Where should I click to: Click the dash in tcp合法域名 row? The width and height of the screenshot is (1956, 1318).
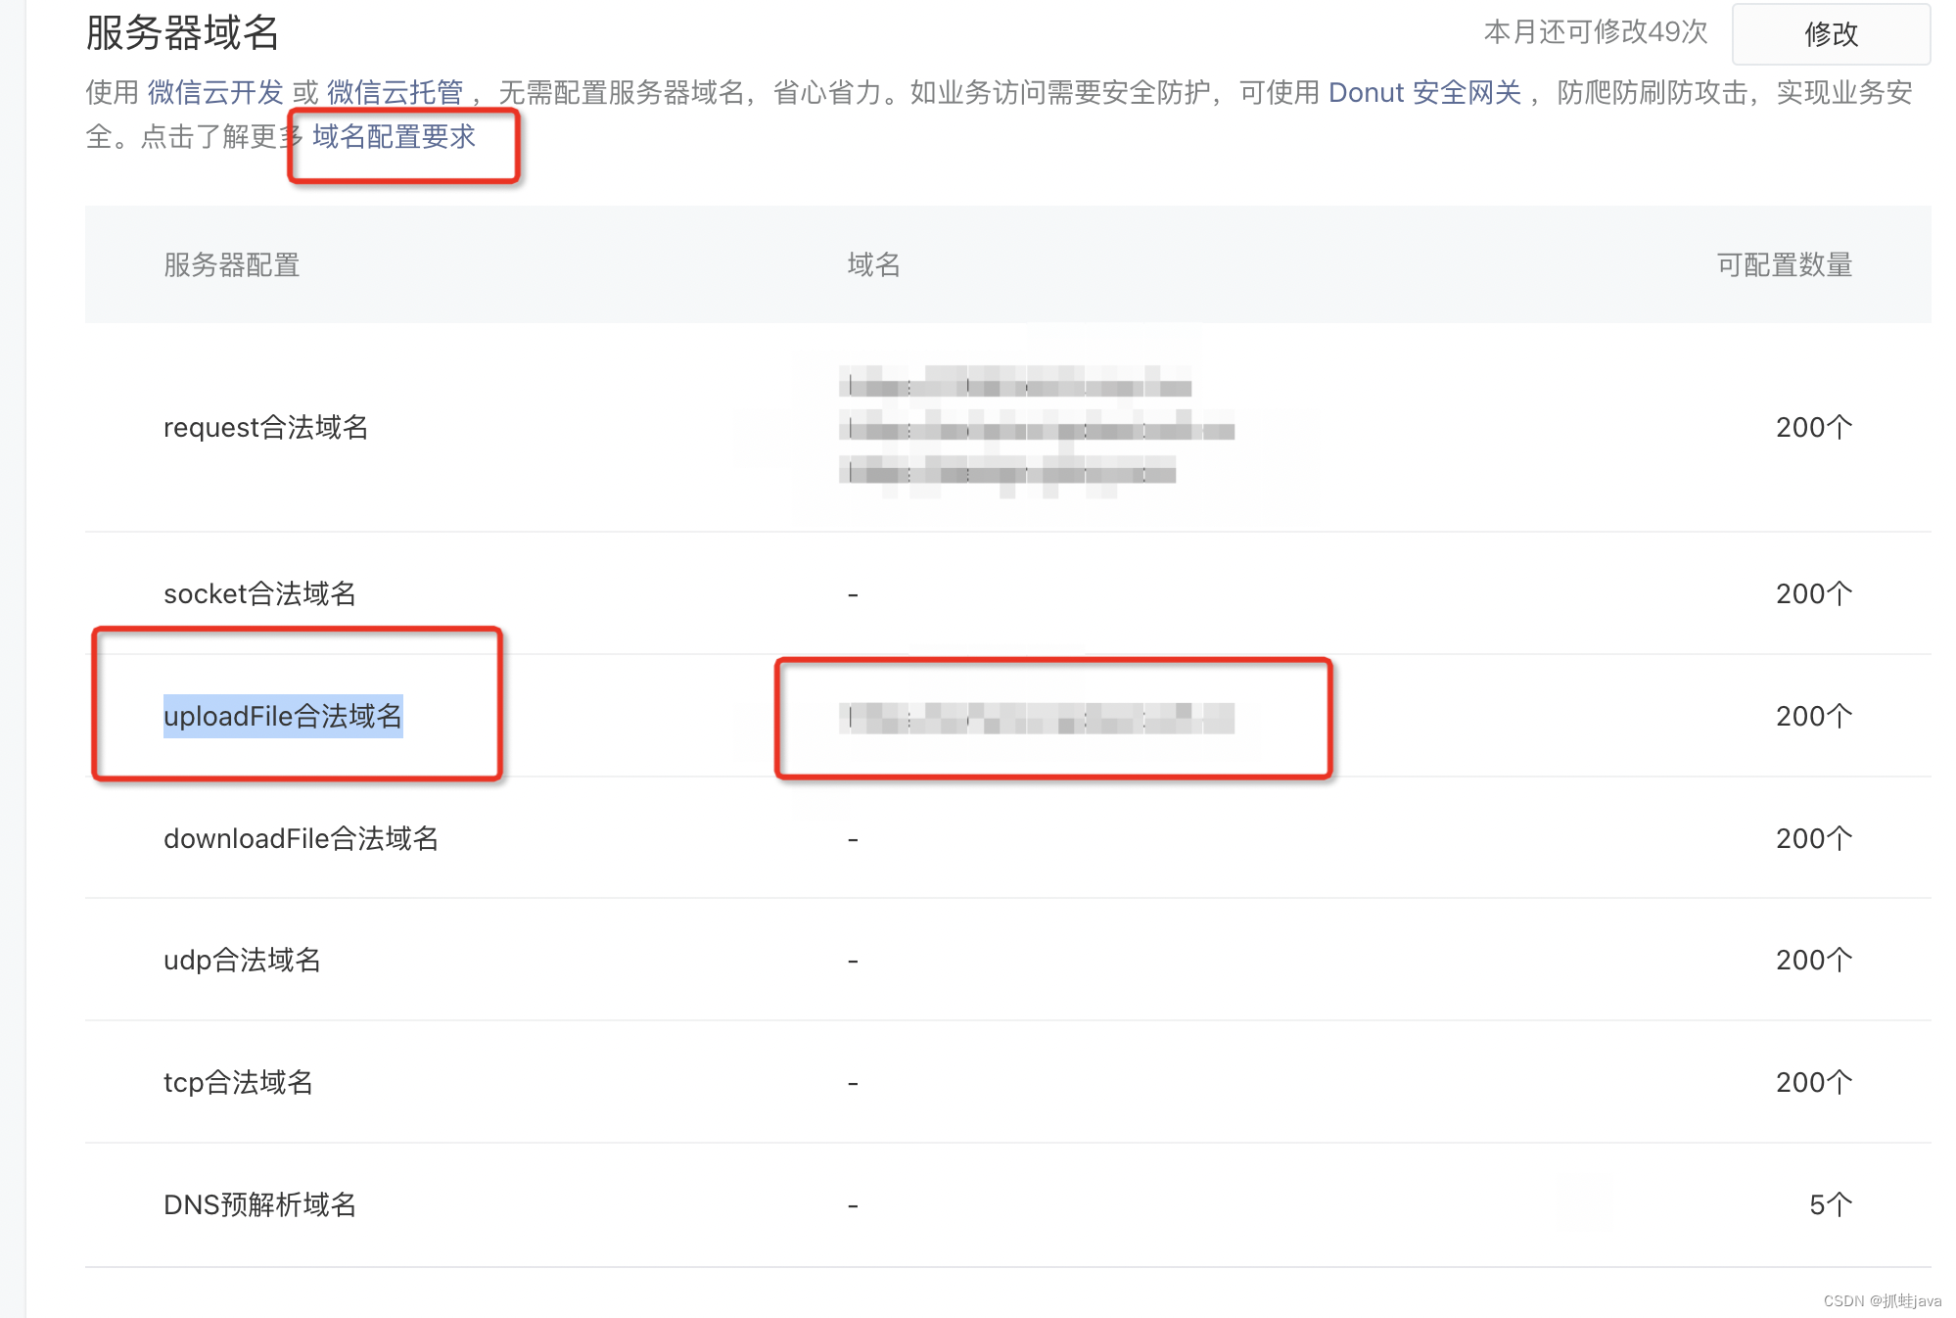[854, 1084]
